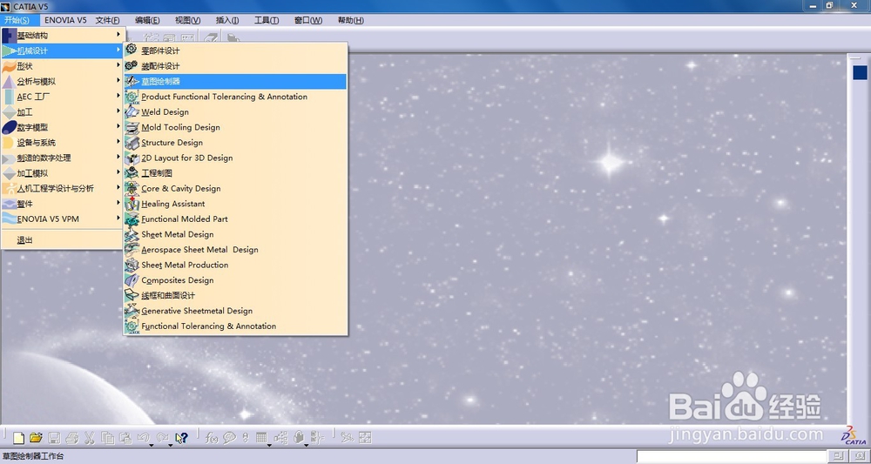
Task: Click the Open file folder icon
Action: (36, 438)
